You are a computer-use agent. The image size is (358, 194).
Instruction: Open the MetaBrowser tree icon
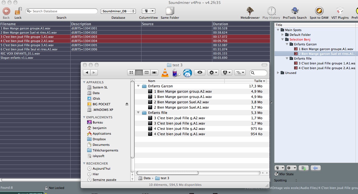pyautogui.click(x=250, y=11)
